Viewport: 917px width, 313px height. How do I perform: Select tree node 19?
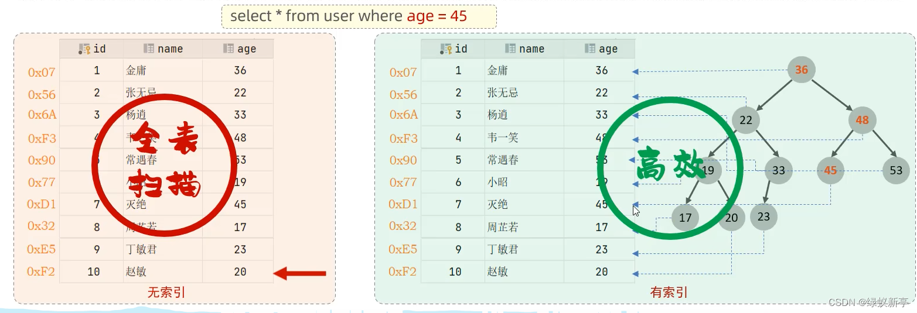708,170
